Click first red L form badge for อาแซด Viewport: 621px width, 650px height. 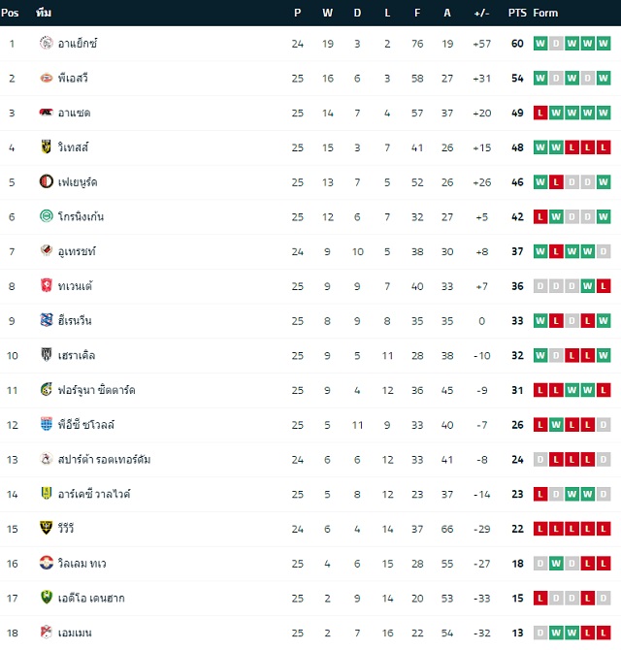point(540,113)
